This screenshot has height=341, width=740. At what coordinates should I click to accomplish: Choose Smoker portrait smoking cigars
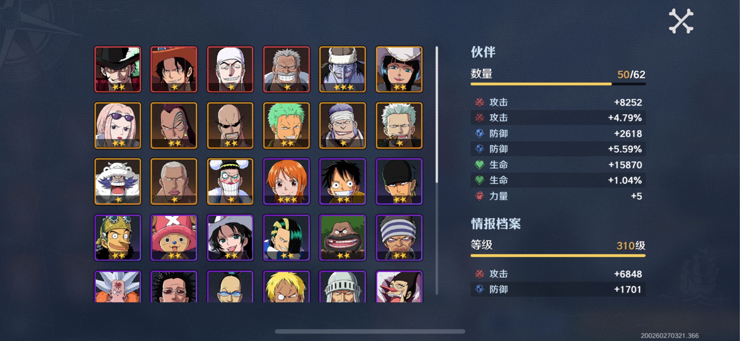click(399, 125)
